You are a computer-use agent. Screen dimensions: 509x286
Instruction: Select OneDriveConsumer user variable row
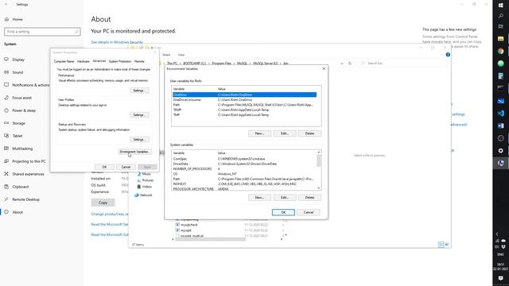click(x=244, y=100)
